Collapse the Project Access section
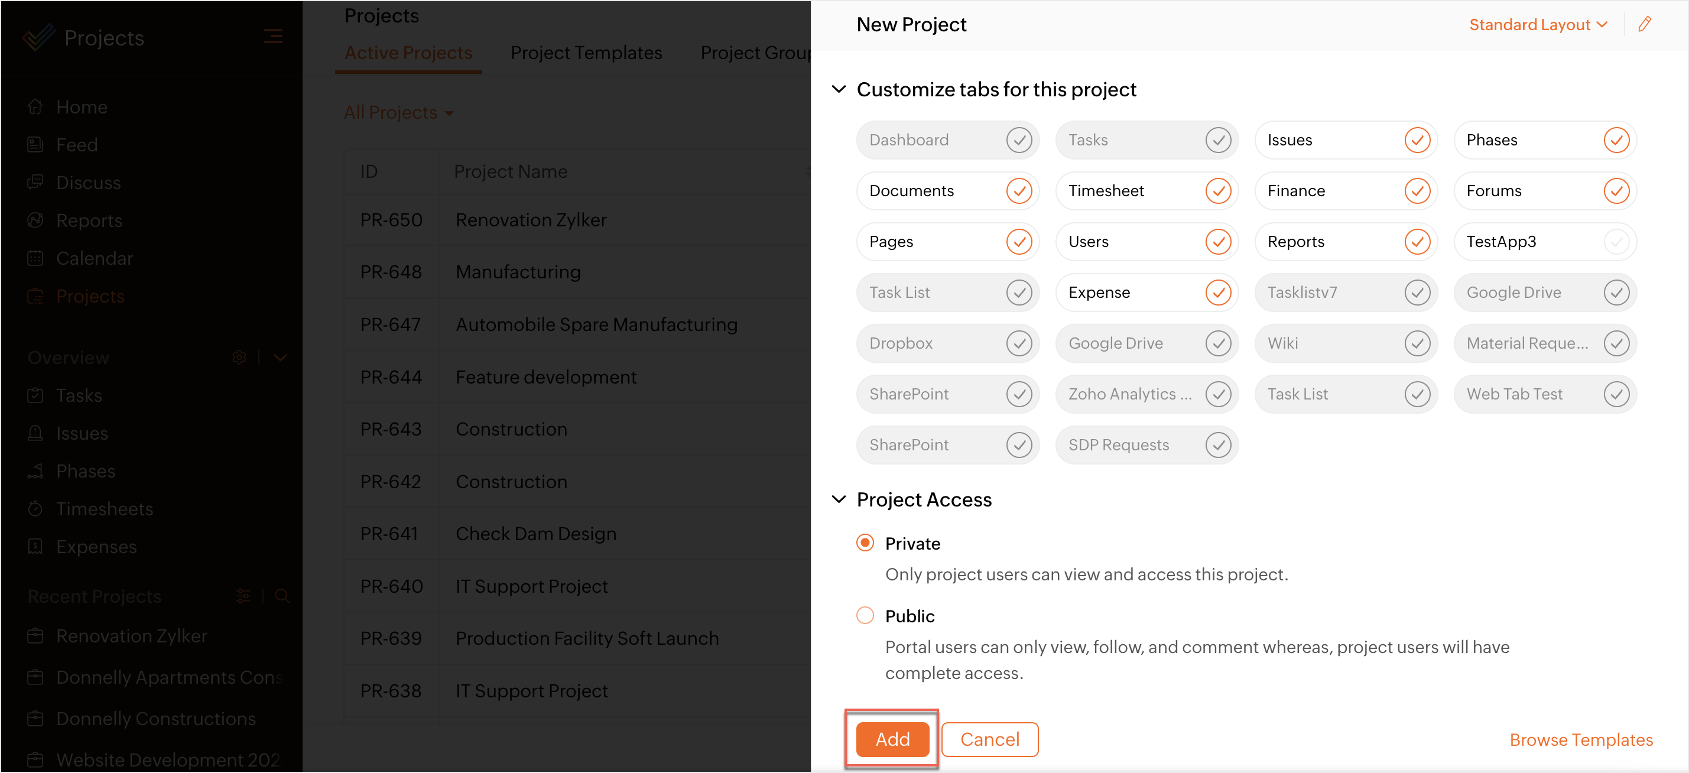 coord(839,499)
